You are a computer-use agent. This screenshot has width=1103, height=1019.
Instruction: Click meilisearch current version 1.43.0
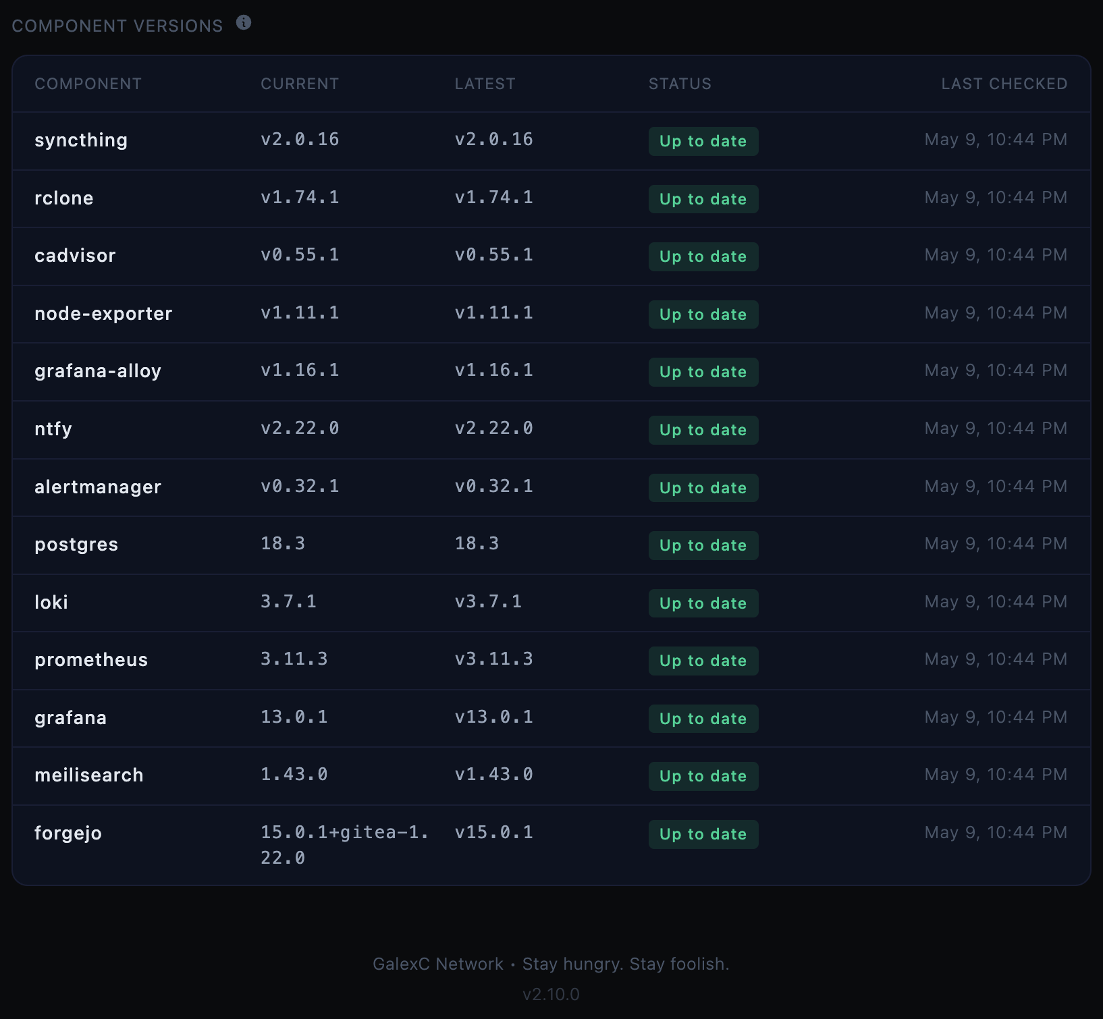point(294,775)
